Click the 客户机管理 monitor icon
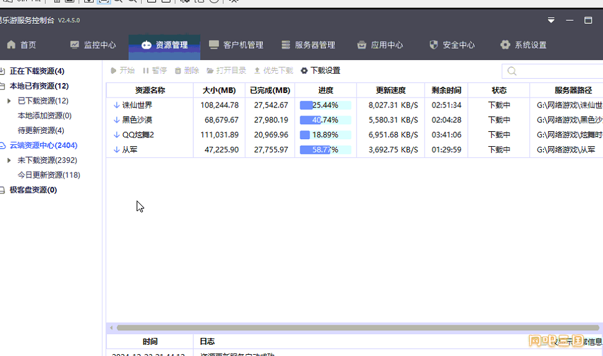This screenshot has width=603, height=356. [x=214, y=44]
